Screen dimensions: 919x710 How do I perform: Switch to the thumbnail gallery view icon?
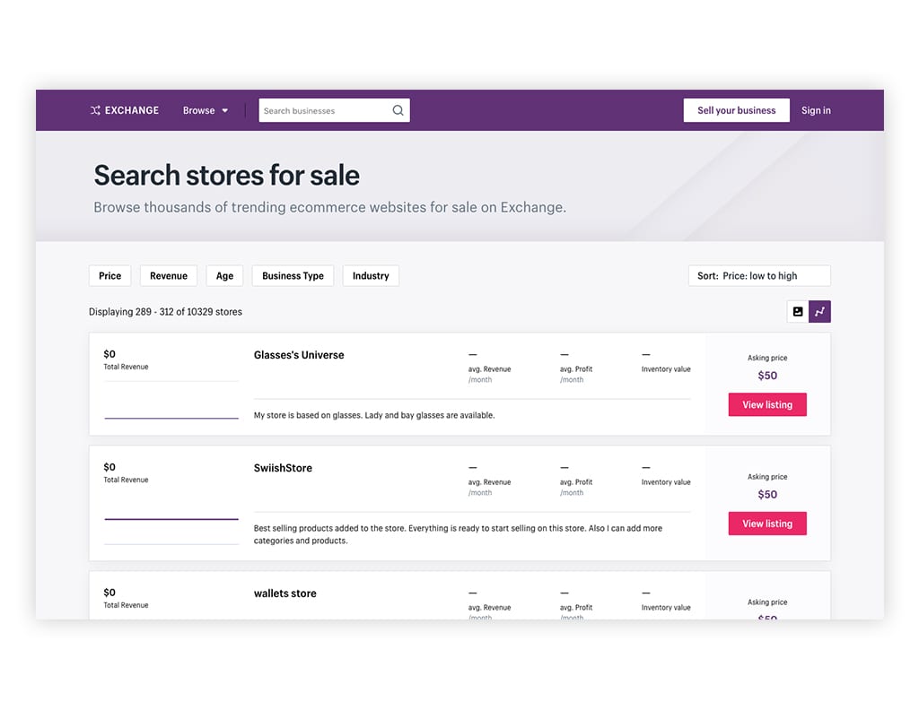pos(798,311)
